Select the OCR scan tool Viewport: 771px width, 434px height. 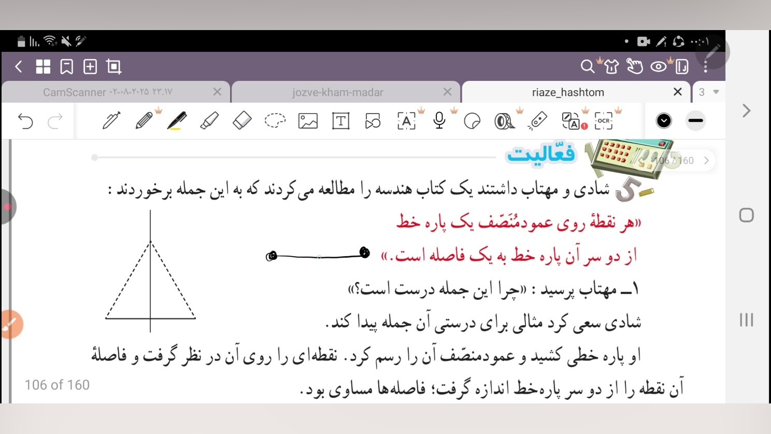click(604, 121)
